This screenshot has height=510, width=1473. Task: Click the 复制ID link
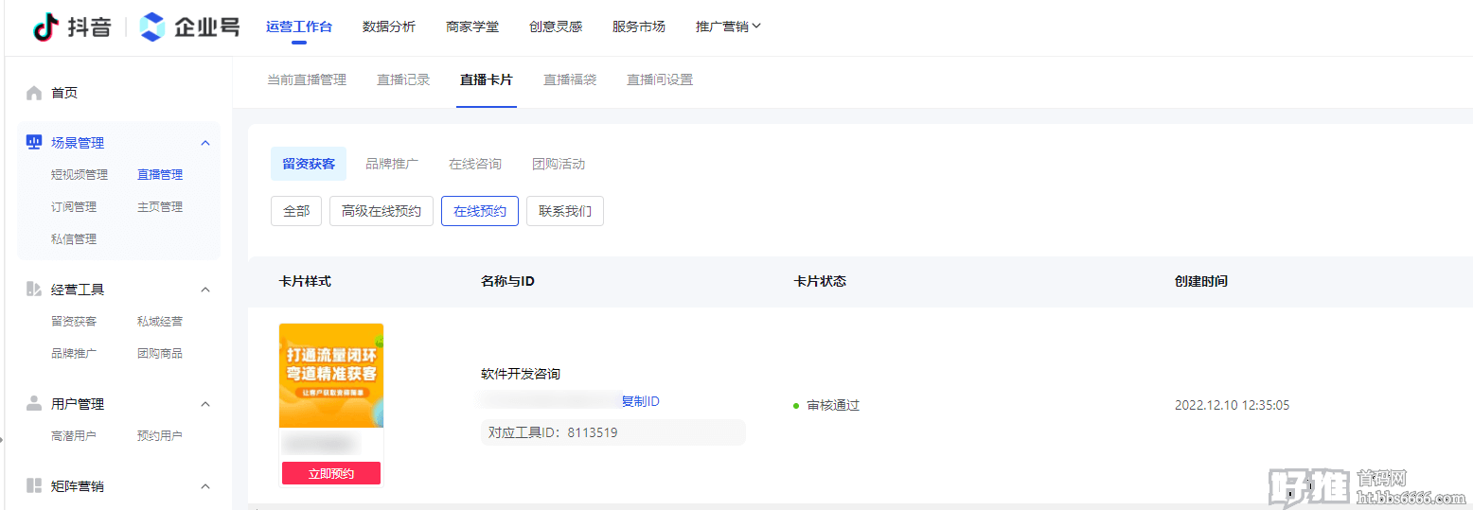(x=640, y=401)
